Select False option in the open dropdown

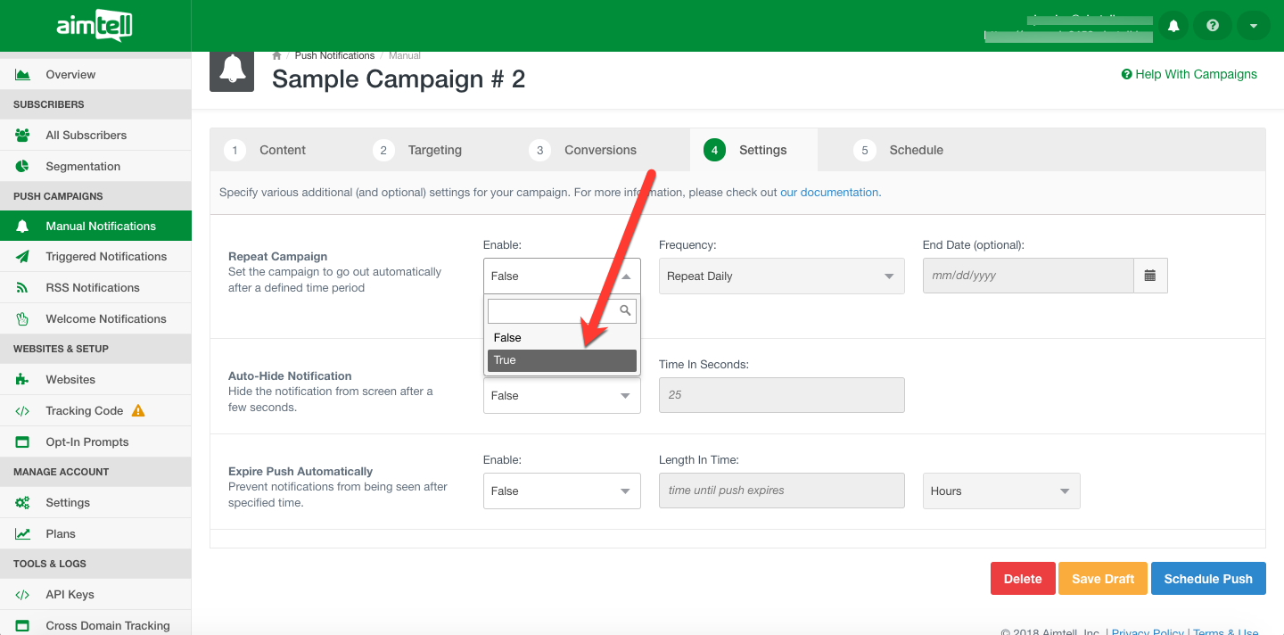pyautogui.click(x=562, y=338)
